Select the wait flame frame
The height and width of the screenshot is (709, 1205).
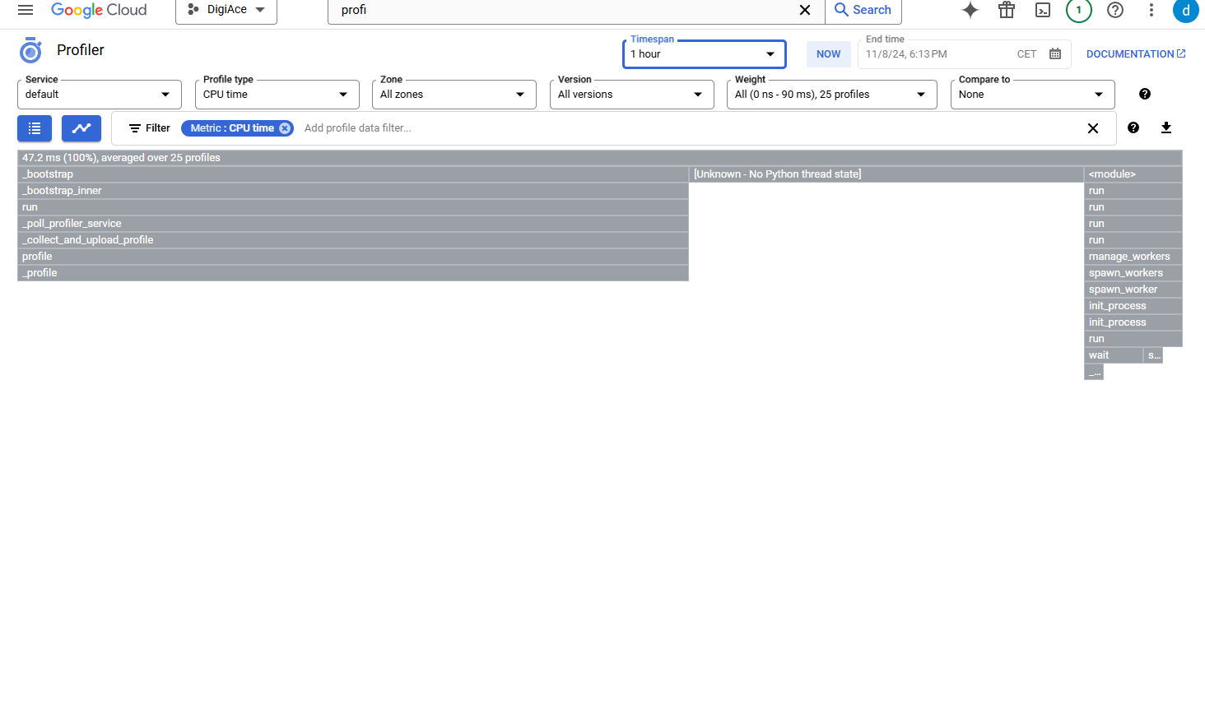click(1114, 355)
